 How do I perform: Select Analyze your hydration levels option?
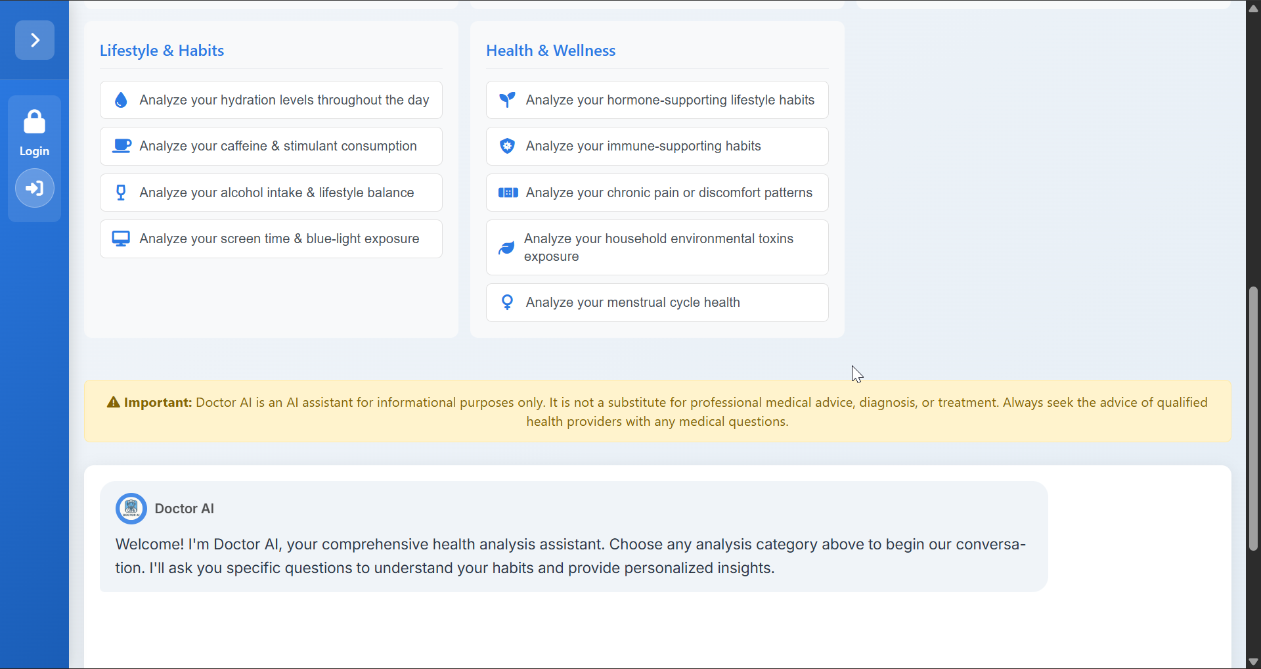point(271,100)
